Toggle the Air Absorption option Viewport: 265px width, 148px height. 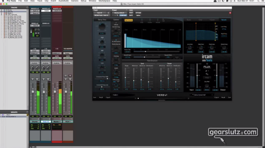[116, 41]
